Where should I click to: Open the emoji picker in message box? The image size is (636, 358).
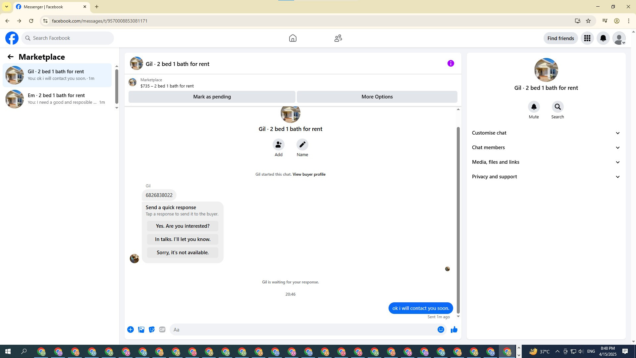coord(441,329)
